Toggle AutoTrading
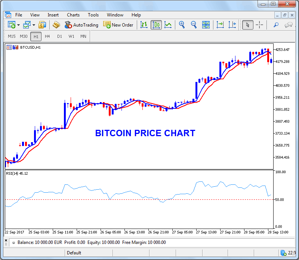 [x=81, y=25]
